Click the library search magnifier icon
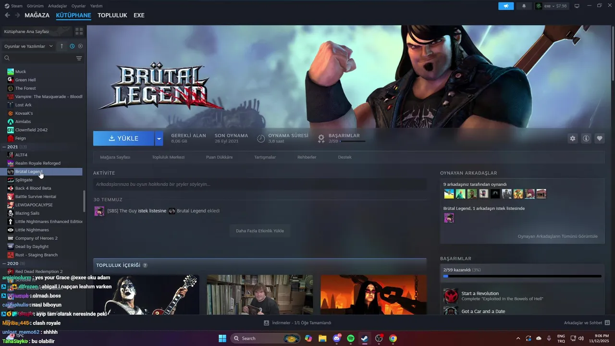Image resolution: width=615 pixels, height=346 pixels. click(x=7, y=58)
